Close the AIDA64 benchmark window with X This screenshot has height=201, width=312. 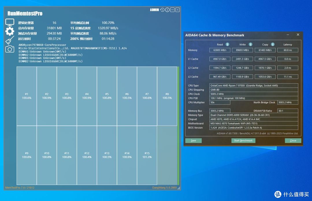point(298,35)
